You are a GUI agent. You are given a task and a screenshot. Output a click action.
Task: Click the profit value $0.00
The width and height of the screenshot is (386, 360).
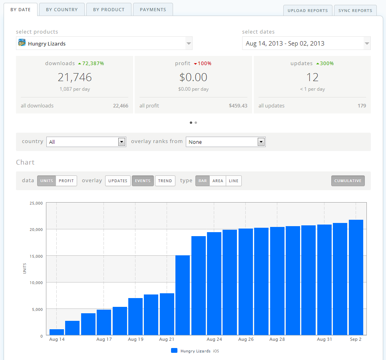click(x=193, y=78)
